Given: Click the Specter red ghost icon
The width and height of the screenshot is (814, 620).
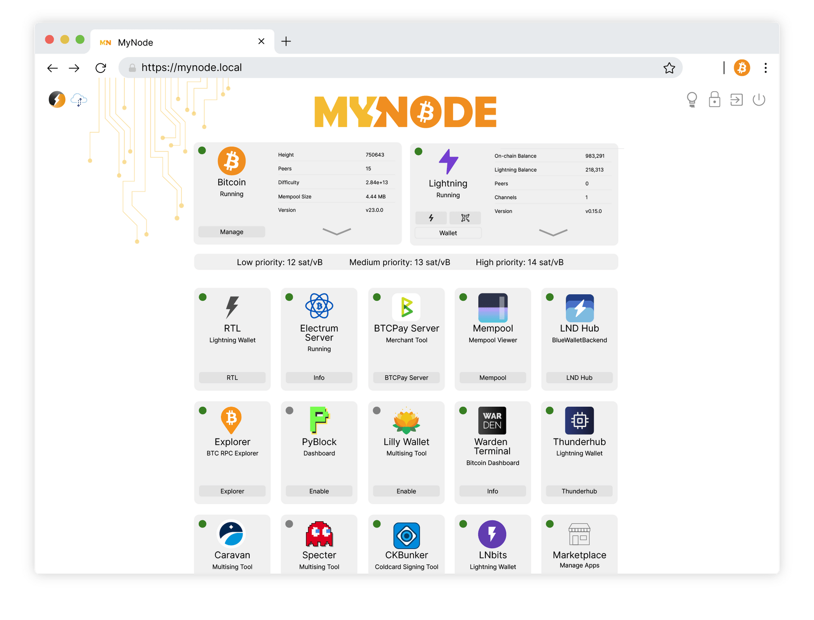Looking at the screenshot, I should [x=319, y=534].
